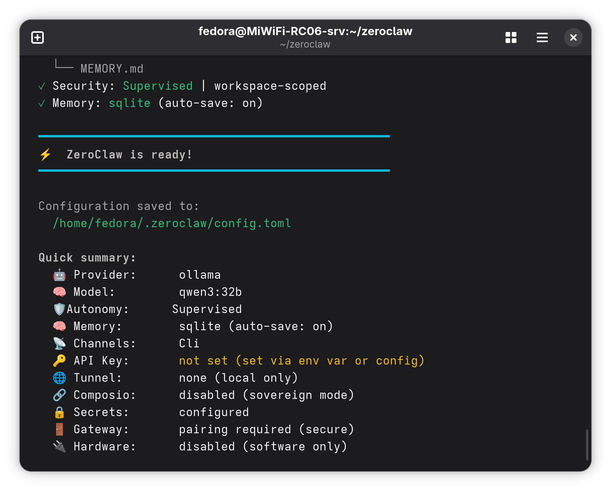Viewport: 611px width, 491px height.
Task: Click the chain link icon beside Composio
Action: (x=59, y=395)
